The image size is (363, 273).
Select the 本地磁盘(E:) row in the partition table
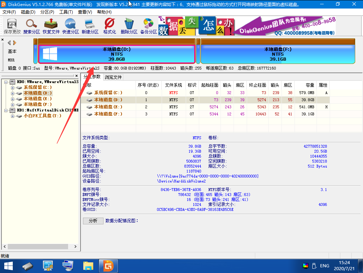[x=108, y=107]
